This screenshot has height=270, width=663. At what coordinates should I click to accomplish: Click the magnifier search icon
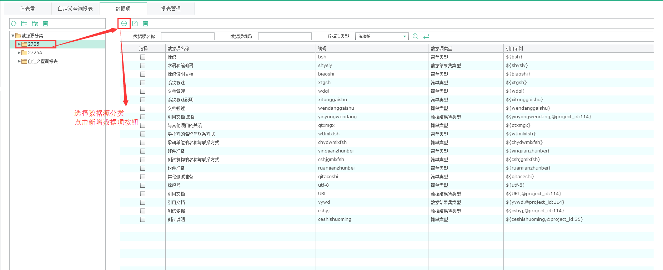[x=415, y=36]
